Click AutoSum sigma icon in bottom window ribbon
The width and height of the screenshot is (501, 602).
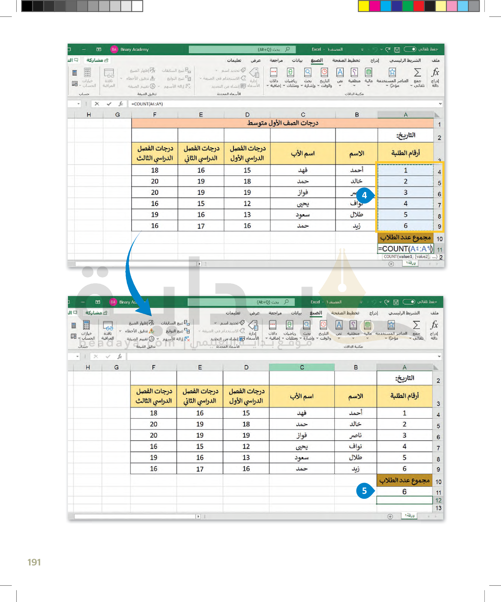pos(416,326)
